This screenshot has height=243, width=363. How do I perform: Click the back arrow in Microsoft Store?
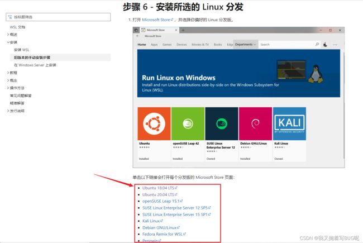tap(137, 36)
